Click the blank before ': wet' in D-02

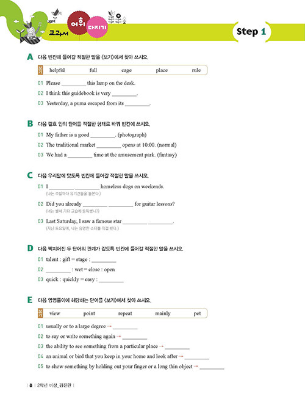coord(58,269)
